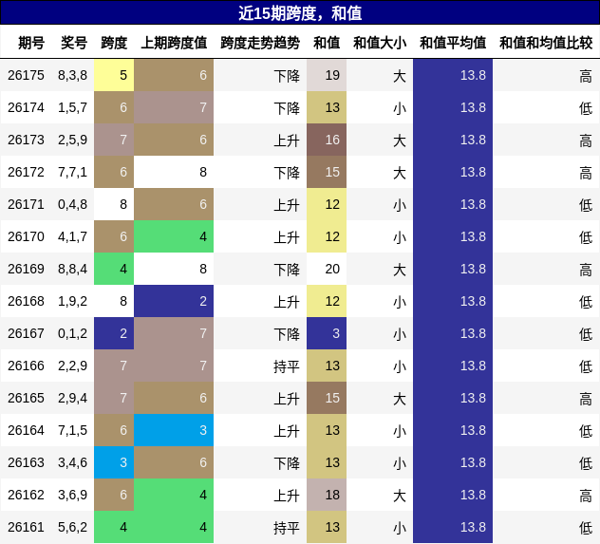Click period number 26162
Screen dimensions: 600x544
[26, 495]
